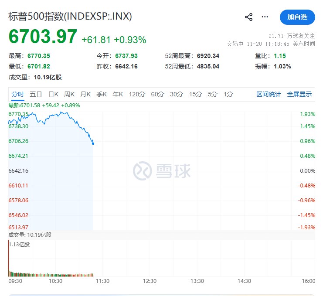Open 区间统计 link
The height and width of the screenshot is (296, 323).
tap(269, 94)
